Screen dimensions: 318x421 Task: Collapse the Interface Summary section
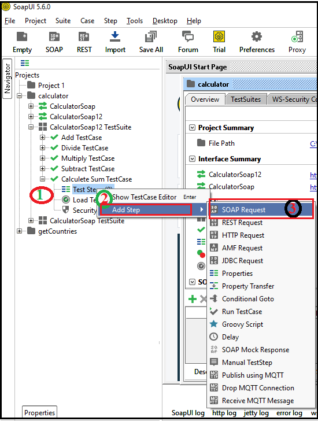(x=192, y=158)
